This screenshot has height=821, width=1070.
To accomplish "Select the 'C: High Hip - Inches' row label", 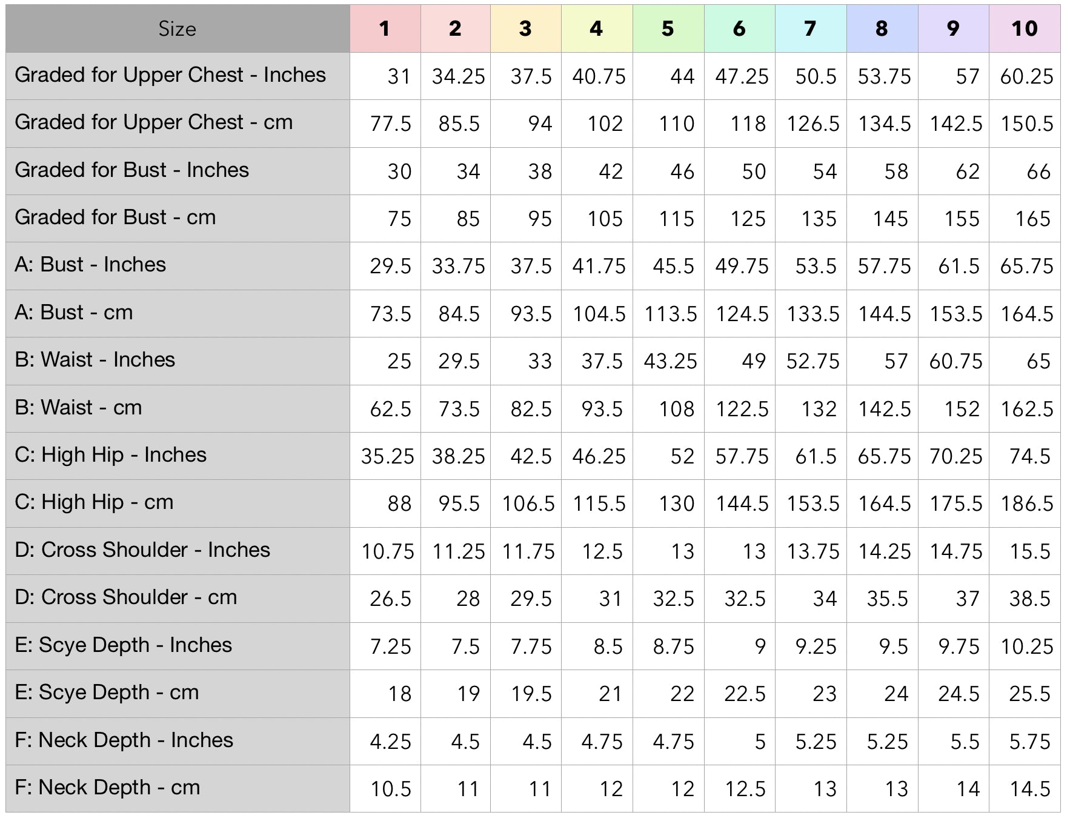I will coord(110,455).
